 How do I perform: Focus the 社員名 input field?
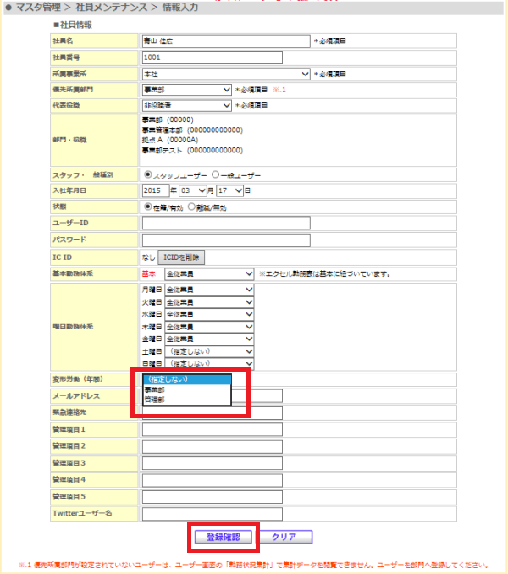pos(226,41)
